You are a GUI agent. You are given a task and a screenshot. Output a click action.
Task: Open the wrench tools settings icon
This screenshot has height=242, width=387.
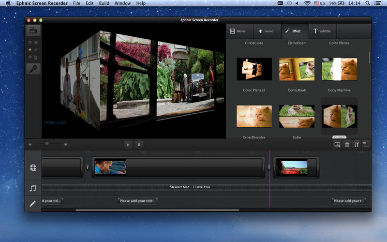357,145
